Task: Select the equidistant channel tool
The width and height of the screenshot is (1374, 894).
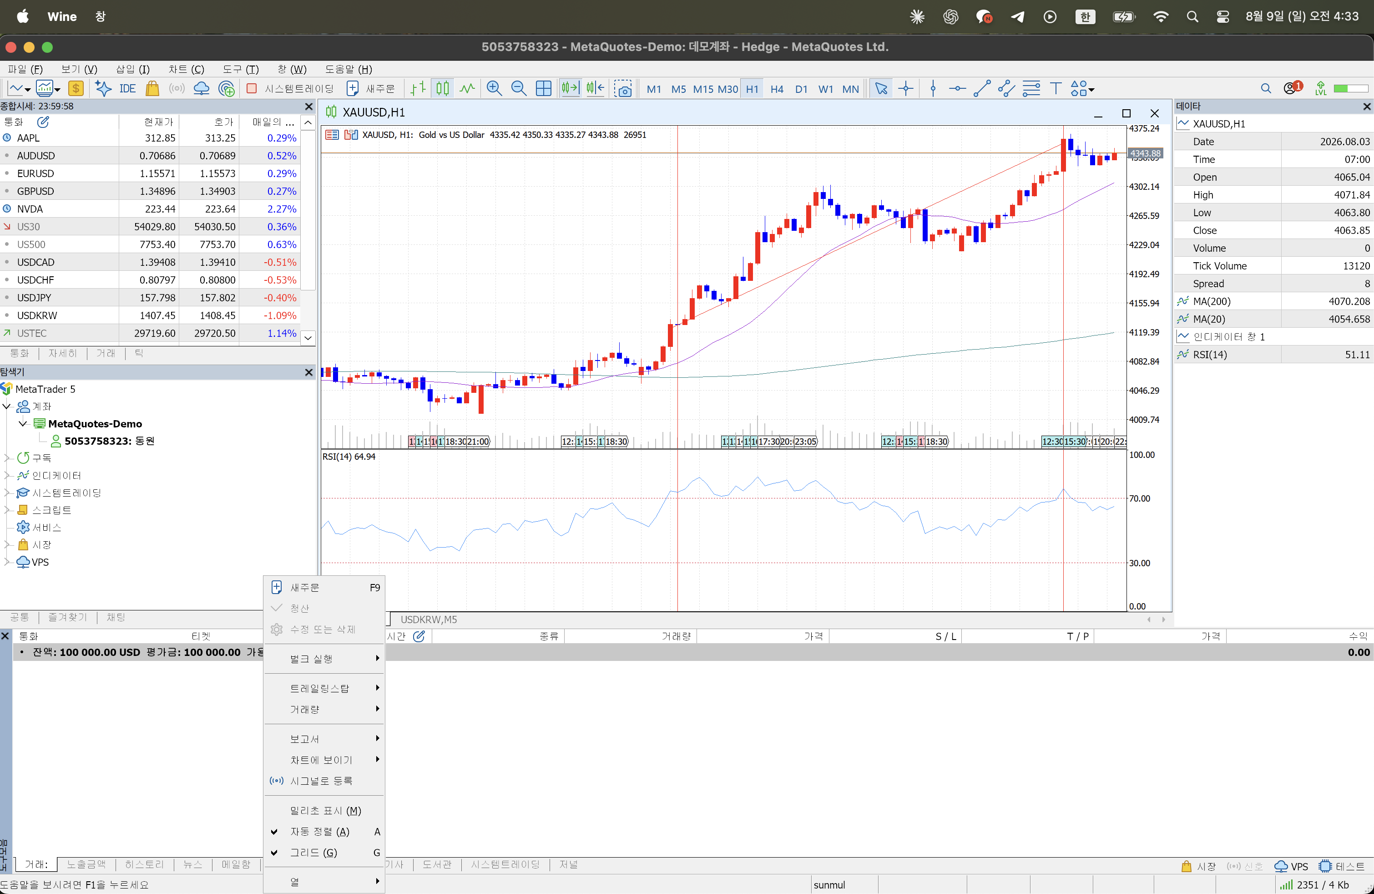Action: [1006, 88]
